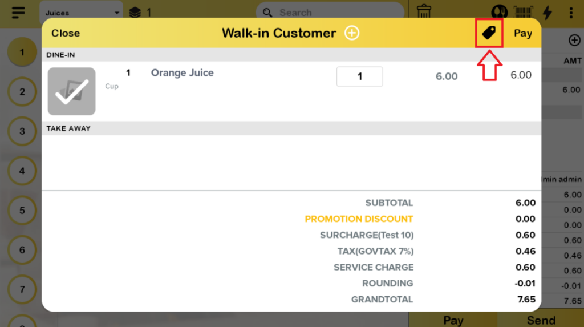
Task: Open the hamburger menu
Action: (x=18, y=12)
